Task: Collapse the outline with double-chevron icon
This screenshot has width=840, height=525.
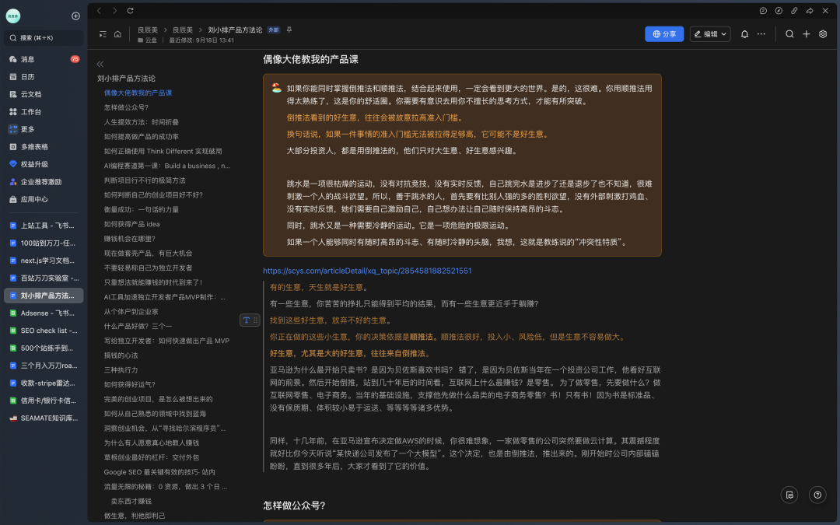Action: (100, 65)
